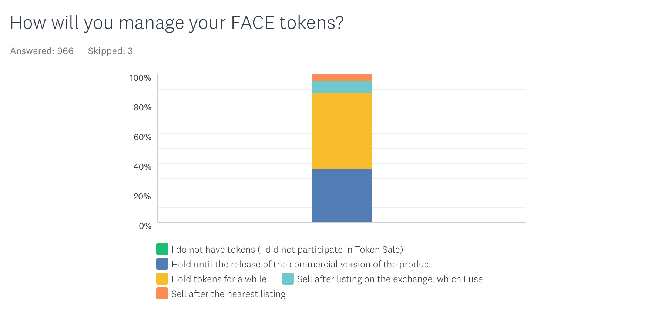Image resolution: width=661 pixels, height=326 pixels.
Task: Click the 'Skipped: 3' count text
Action: [110, 51]
